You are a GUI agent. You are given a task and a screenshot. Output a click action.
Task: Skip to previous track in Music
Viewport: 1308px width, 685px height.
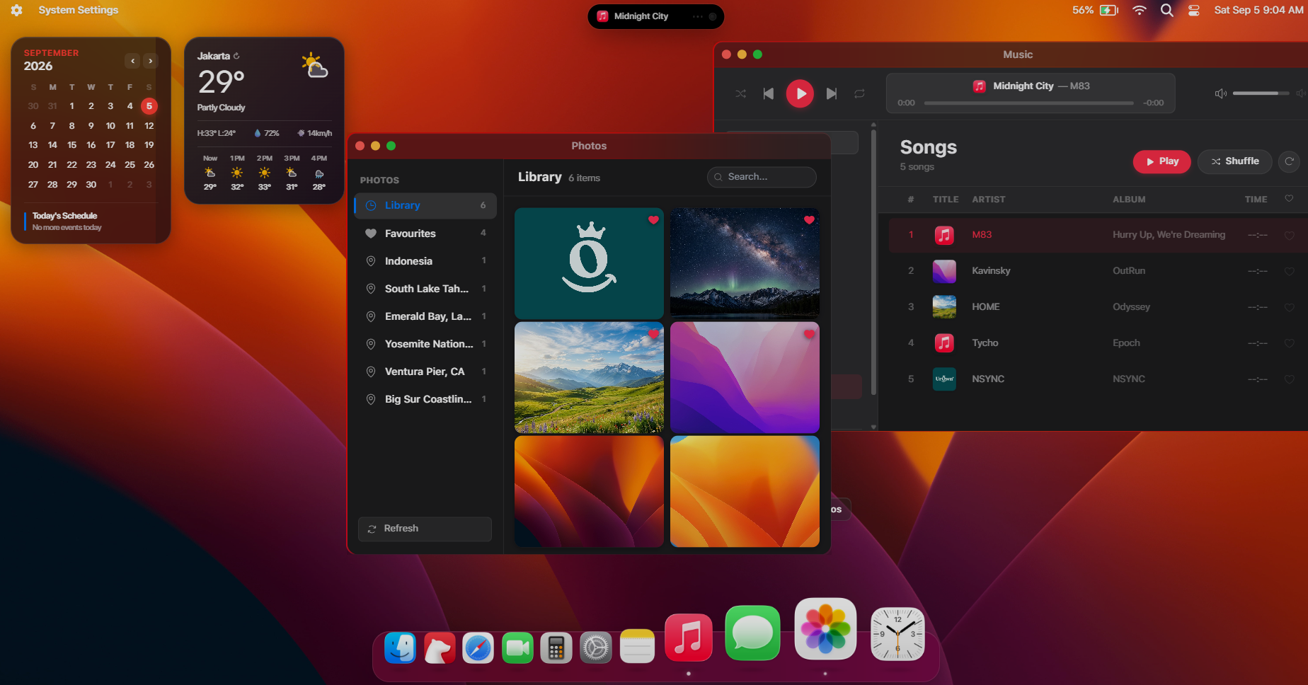click(769, 93)
